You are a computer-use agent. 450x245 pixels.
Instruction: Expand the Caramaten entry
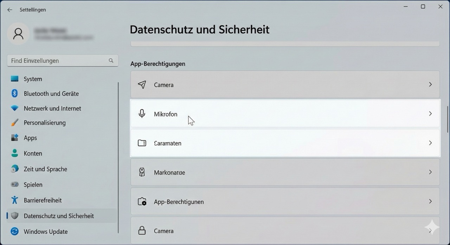430,143
